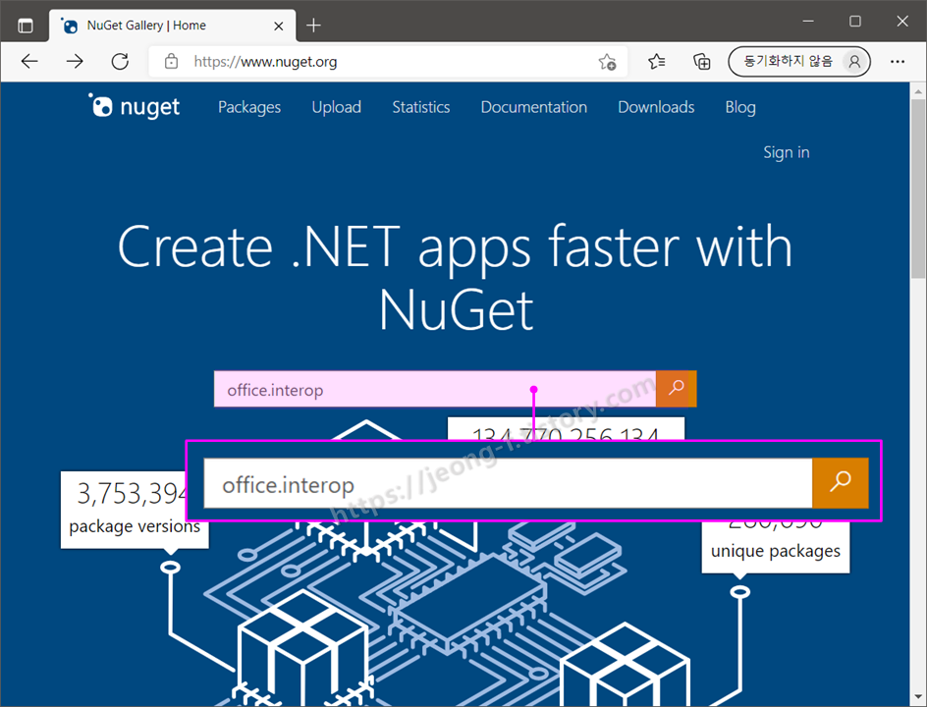This screenshot has height=707, width=927.
Task: Maximize the browser window
Action: pos(855,22)
